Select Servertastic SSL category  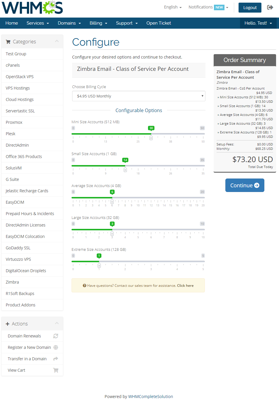32,111
